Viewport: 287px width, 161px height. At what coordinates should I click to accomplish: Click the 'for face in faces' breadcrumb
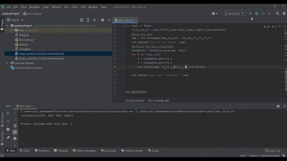[x=135, y=101]
